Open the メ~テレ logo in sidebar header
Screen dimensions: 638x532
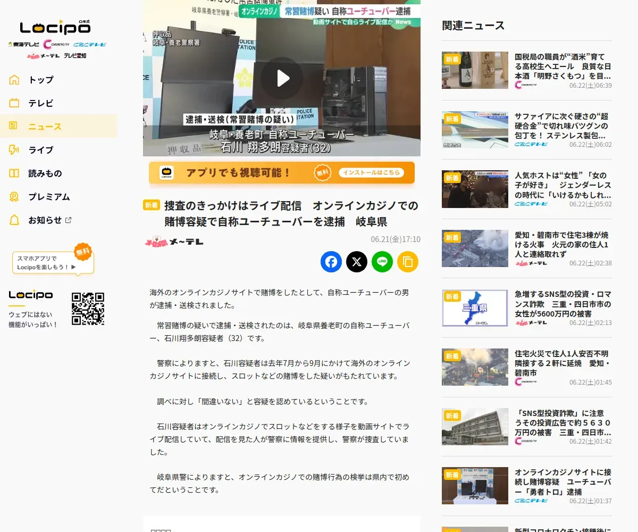coord(43,55)
